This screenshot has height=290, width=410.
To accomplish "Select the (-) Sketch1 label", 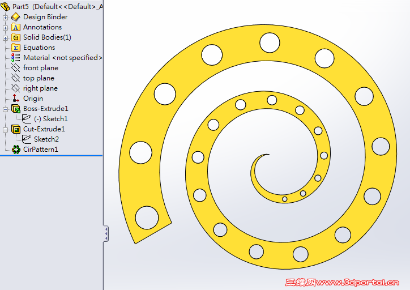I will click(x=51, y=119).
